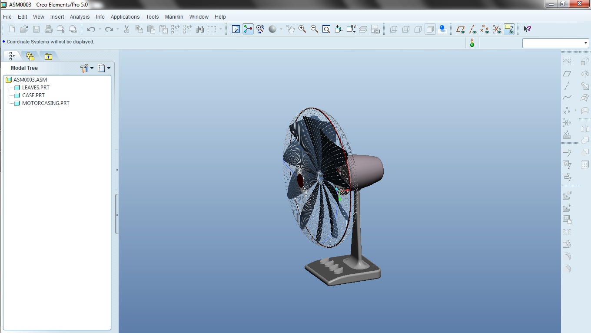The image size is (591, 335).
Task: Toggle datum planes visibility
Action: coord(461,29)
